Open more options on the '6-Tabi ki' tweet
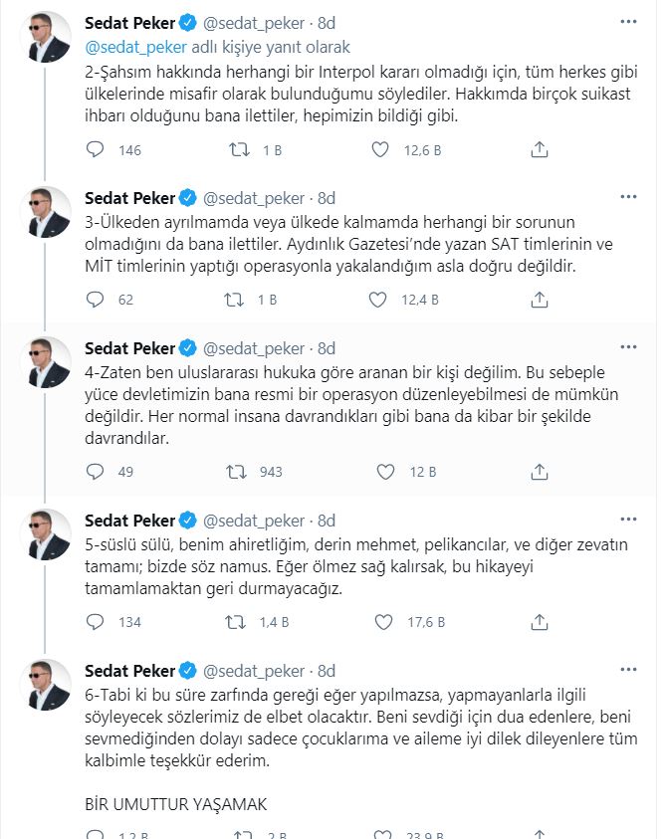This screenshot has height=839, width=665. point(628,670)
